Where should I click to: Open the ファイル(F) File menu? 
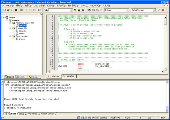coord(9,6)
